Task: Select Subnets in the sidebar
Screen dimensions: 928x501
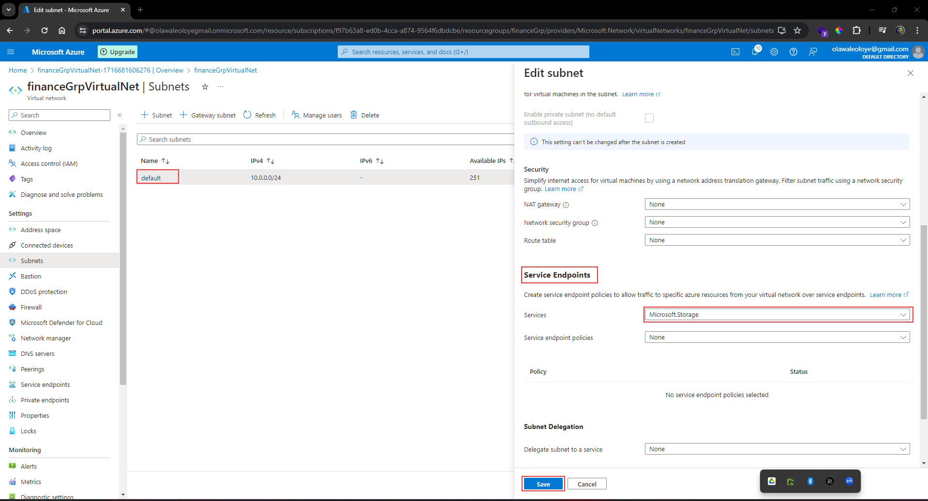Action: 32,260
